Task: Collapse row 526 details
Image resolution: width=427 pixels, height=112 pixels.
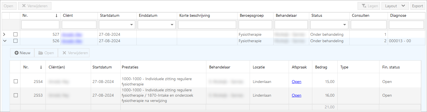Action: click(4, 41)
